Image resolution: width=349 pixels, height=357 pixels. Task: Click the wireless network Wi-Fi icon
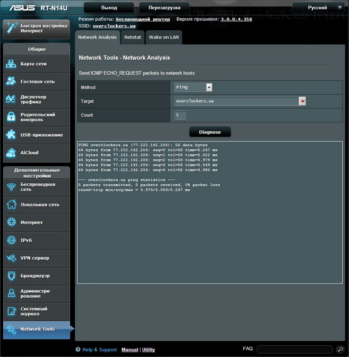(x=11, y=187)
